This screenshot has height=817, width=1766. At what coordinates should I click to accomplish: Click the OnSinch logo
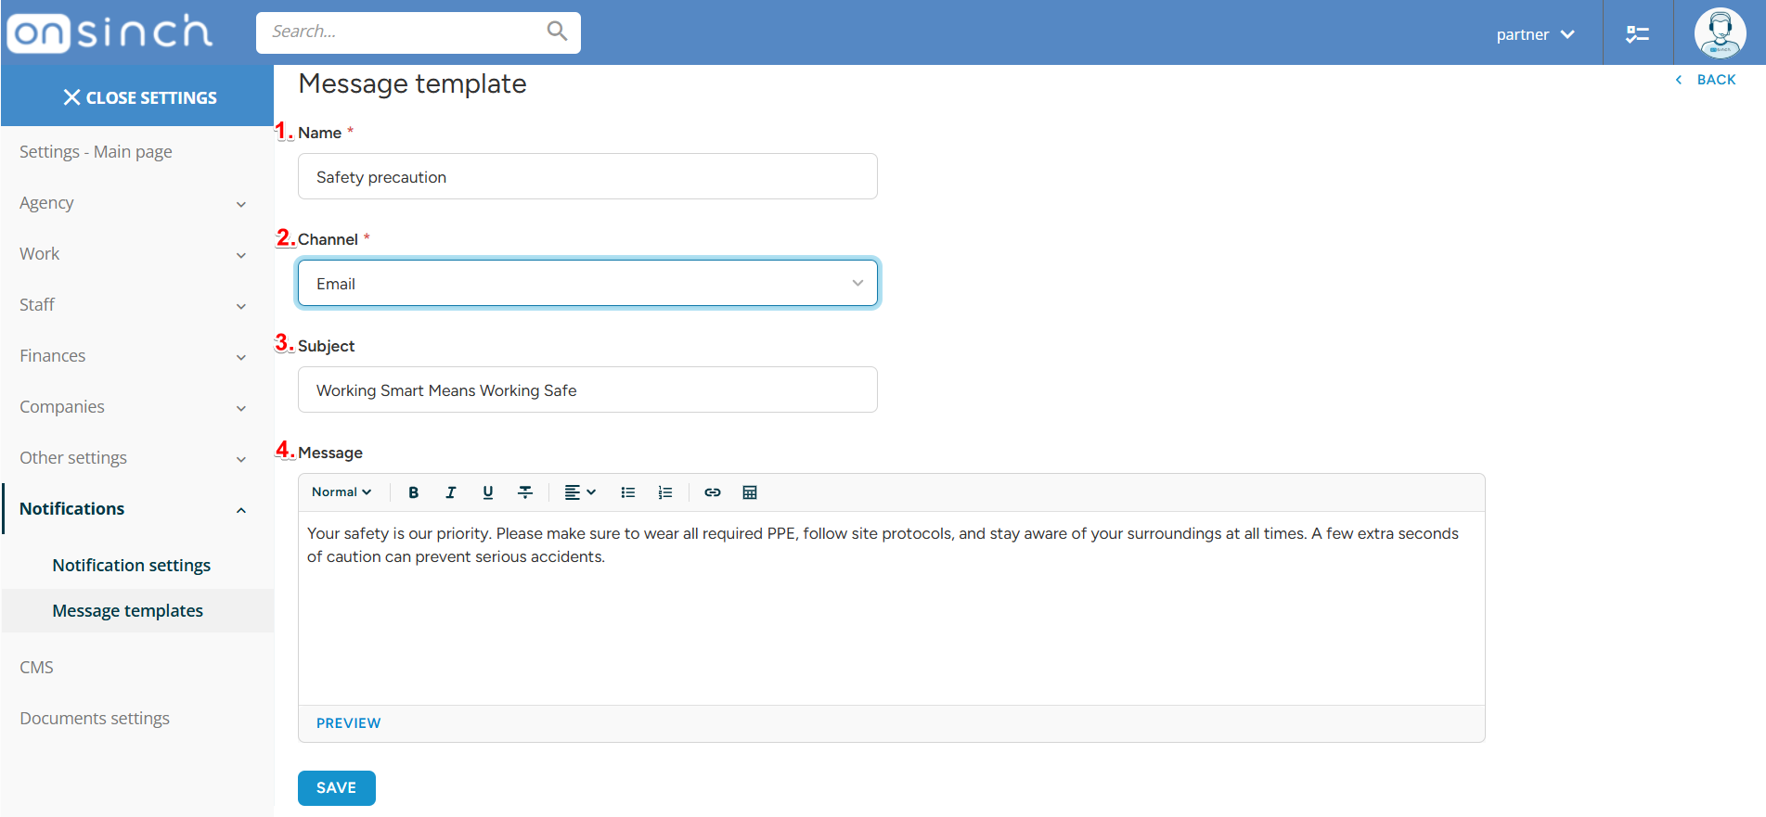(110, 32)
